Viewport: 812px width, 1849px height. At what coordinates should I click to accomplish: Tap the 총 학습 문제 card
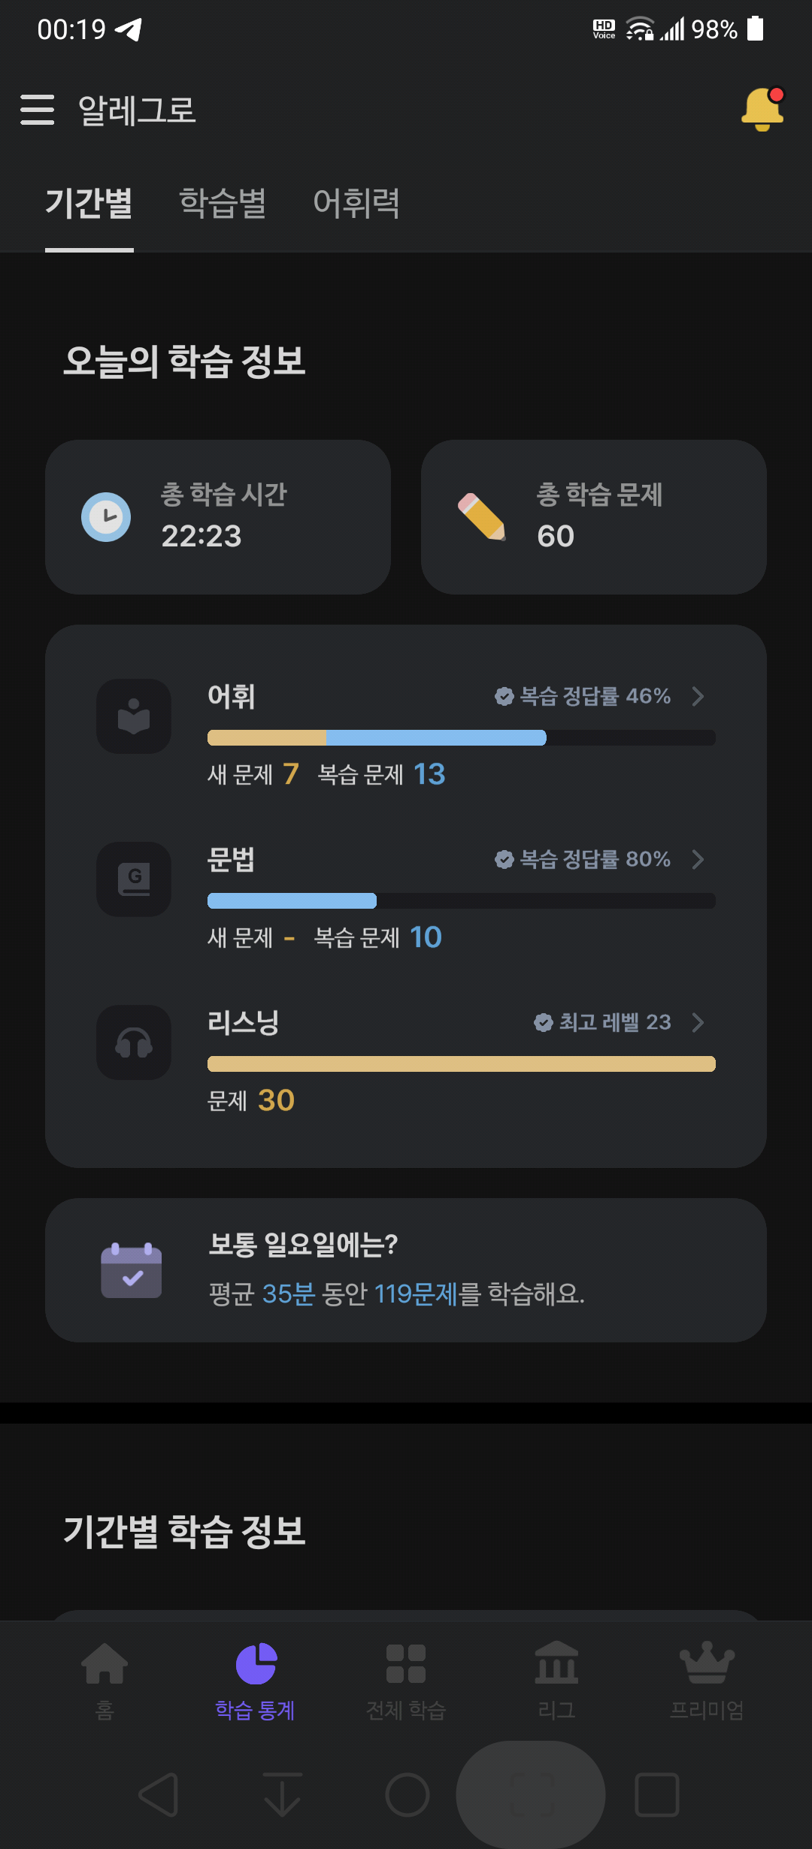coord(594,517)
